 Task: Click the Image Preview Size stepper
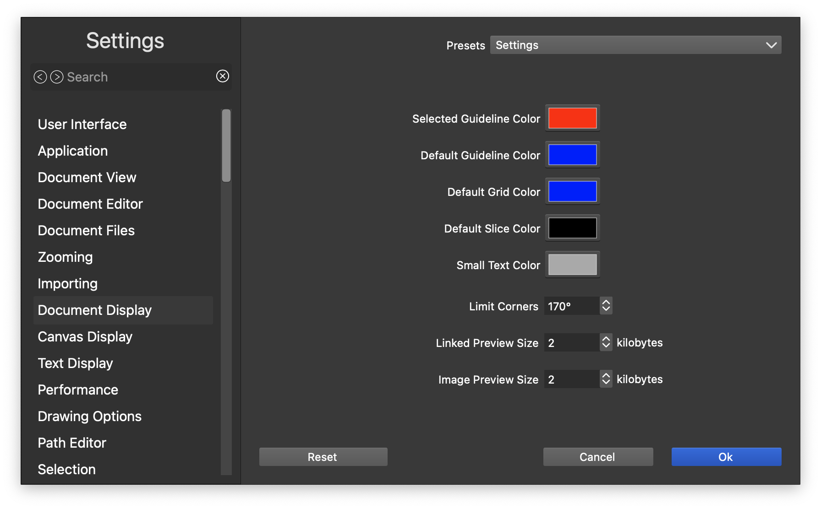pos(606,379)
